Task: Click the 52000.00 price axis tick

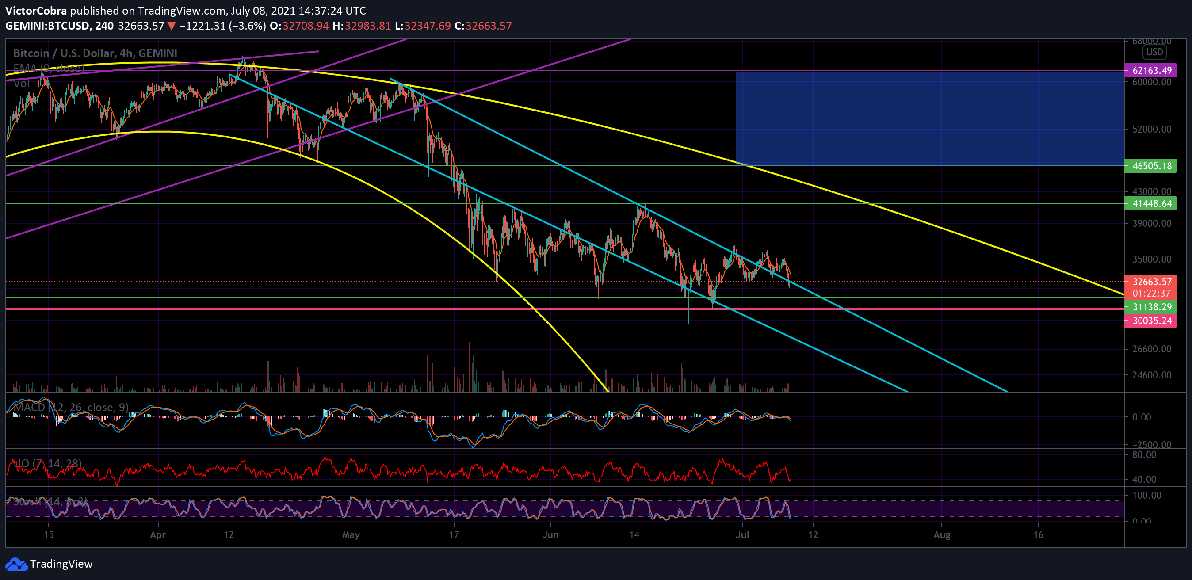Action: (1152, 129)
